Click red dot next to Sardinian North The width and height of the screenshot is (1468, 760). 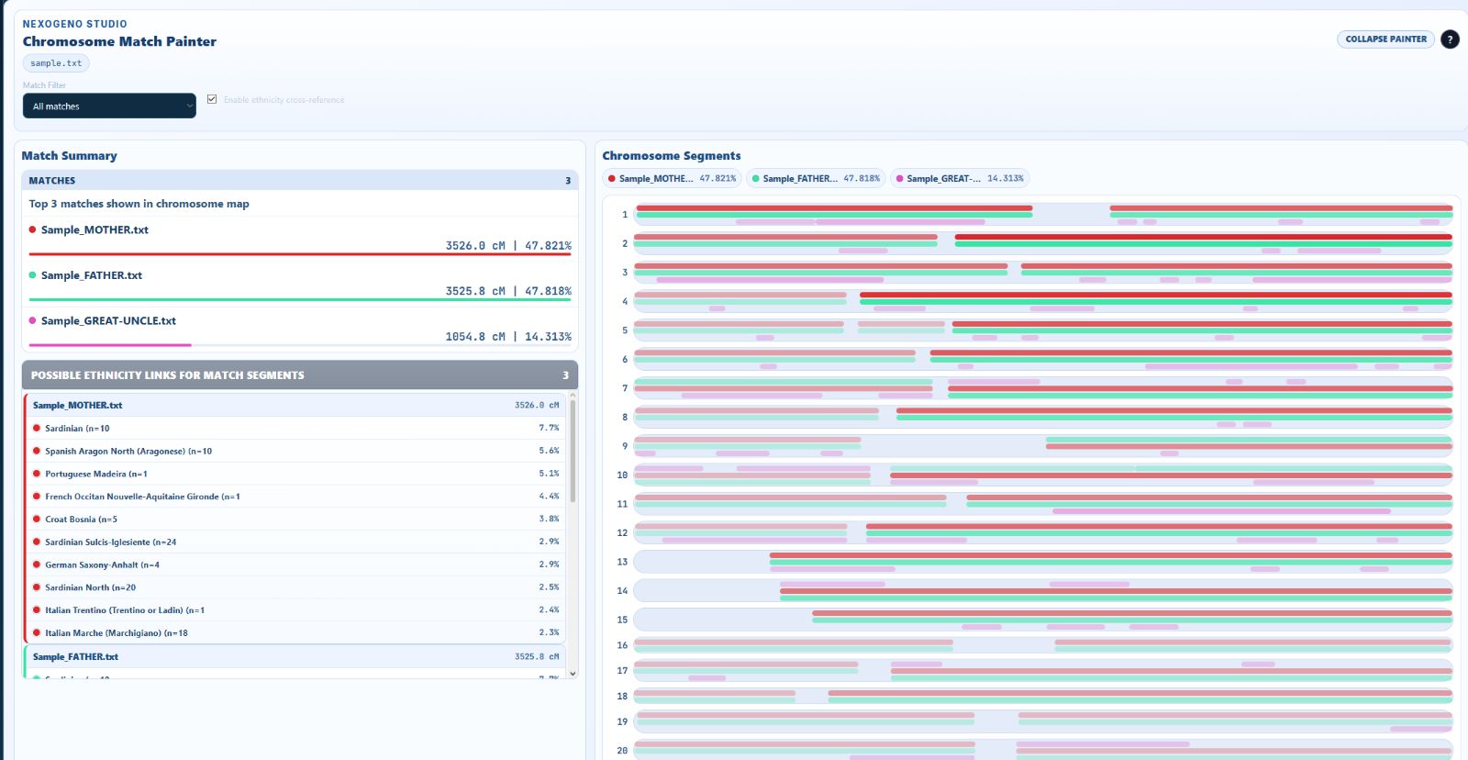pos(37,587)
